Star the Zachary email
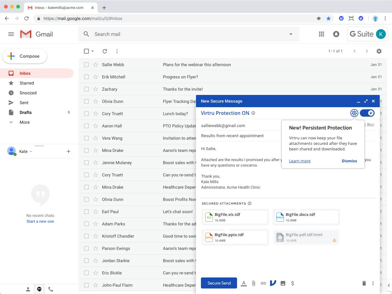 [x=96, y=89]
